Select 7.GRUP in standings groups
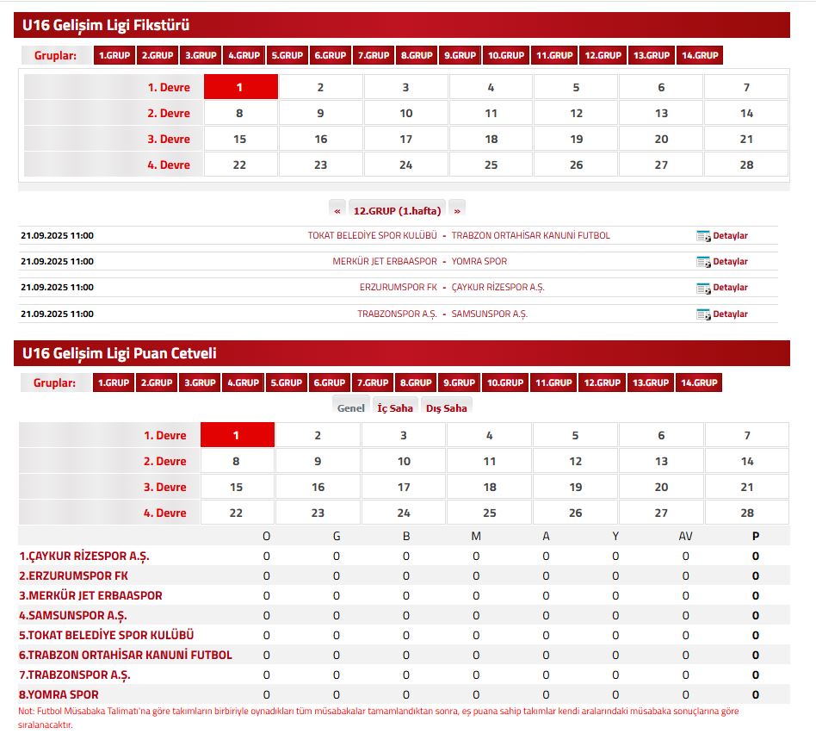816x740 pixels. pyautogui.click(x=373, y=382)
